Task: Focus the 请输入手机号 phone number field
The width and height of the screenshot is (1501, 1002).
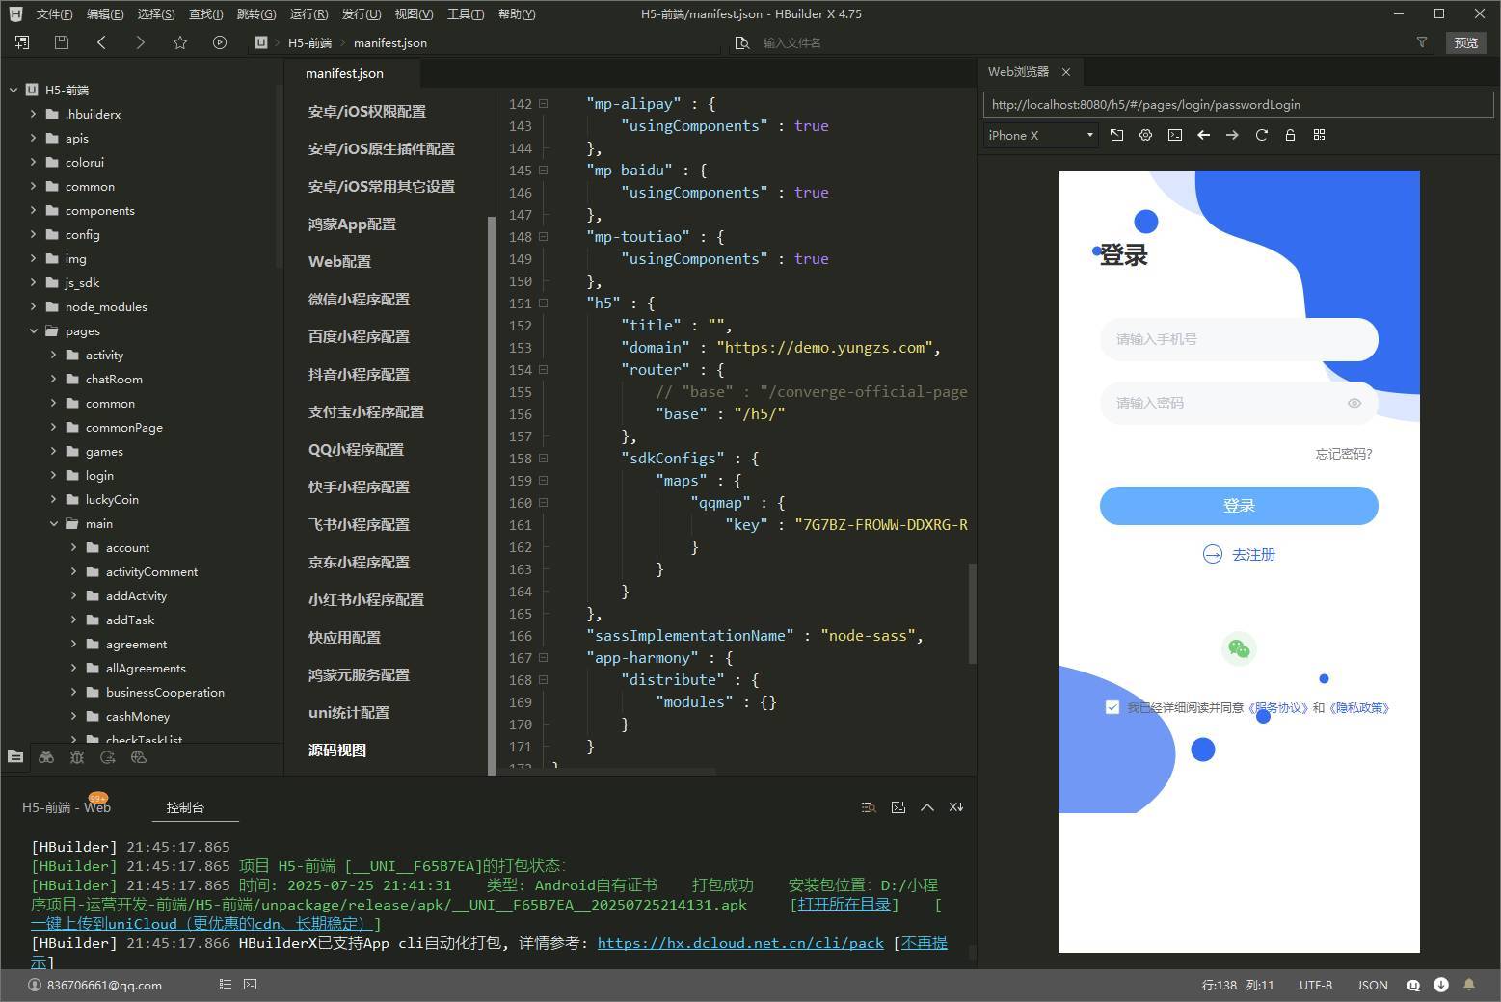Action: coord(1239,339)
